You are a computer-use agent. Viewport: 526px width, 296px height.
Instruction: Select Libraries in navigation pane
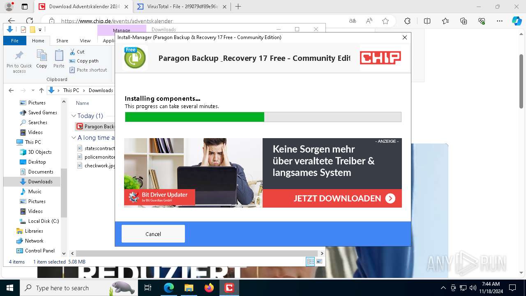(x=34, y=231)
